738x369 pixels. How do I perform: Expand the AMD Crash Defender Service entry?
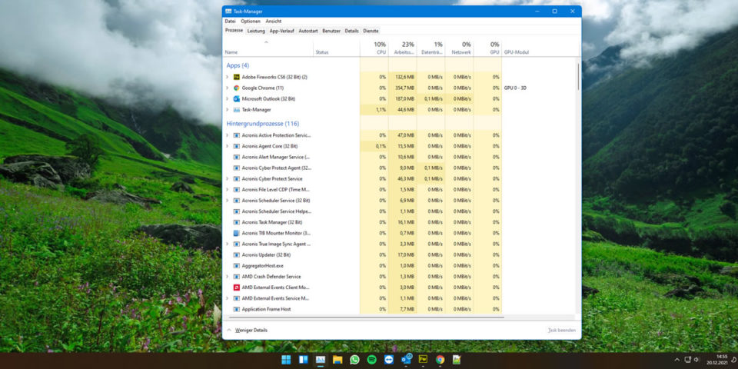click(227, 277)
